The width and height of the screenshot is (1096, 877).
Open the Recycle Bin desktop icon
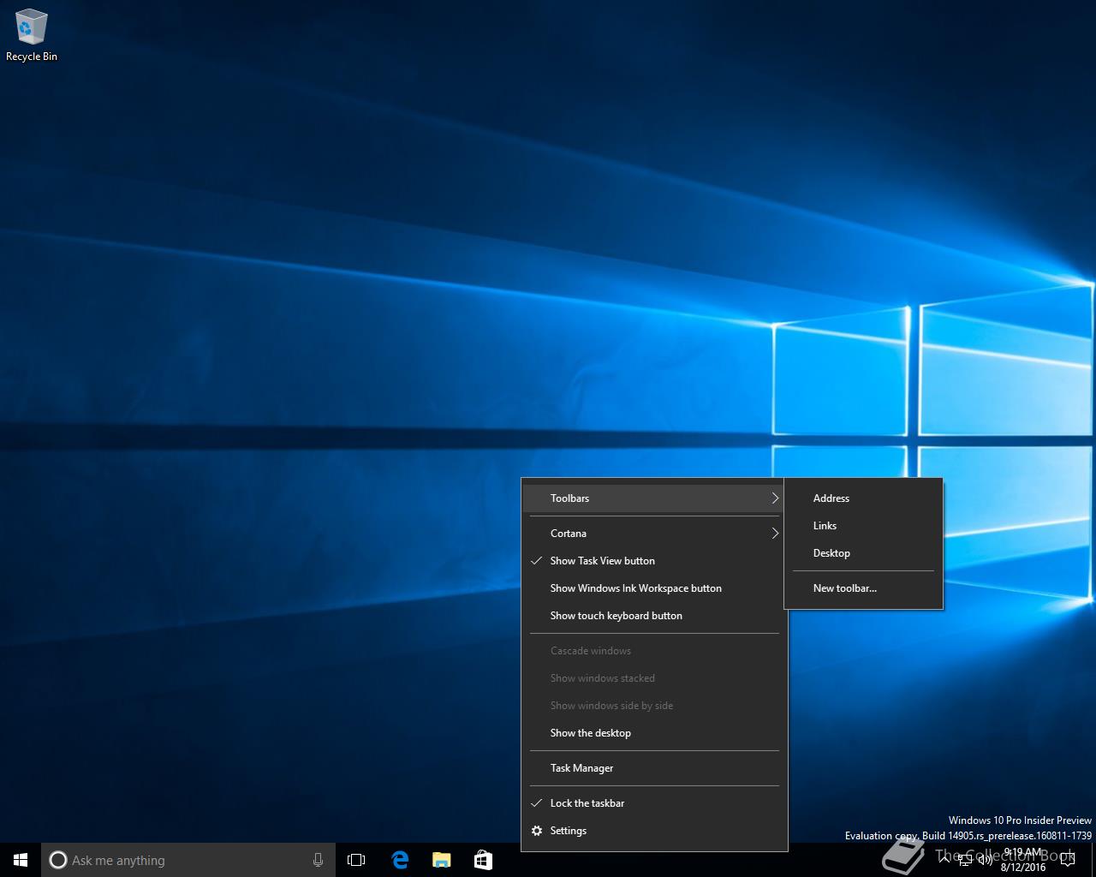tap(32, 36)
